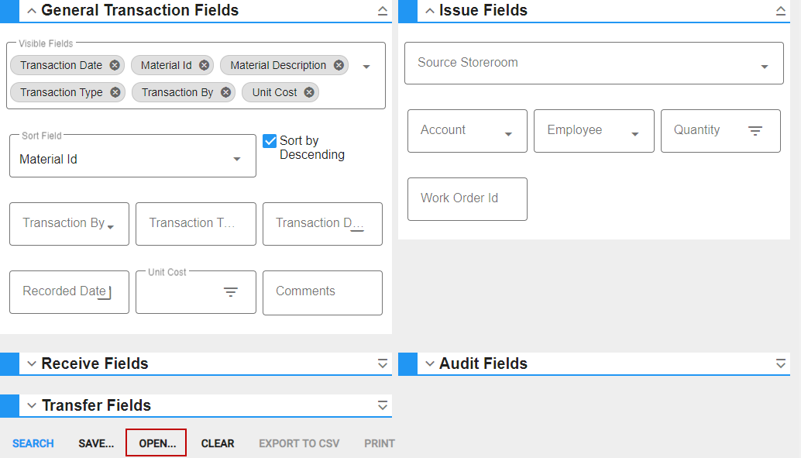
Task: Focus the Work Order Id field
Action: (x=467, y=199)
